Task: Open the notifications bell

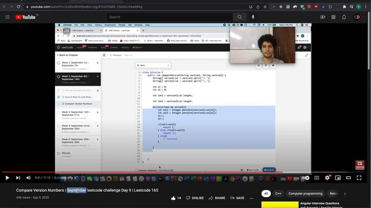Action: (344, 17)
